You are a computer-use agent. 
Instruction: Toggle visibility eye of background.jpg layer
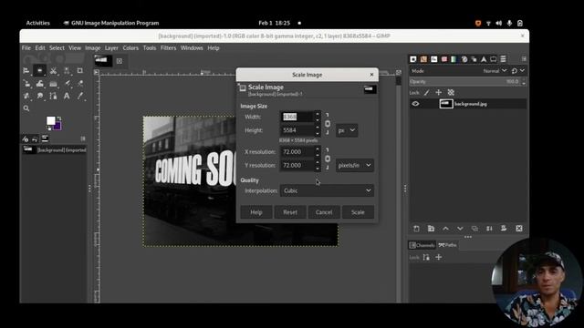click(416, 104)
